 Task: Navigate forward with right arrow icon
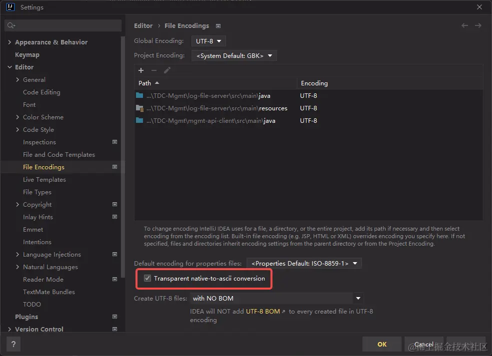click(x=478, y=25)
